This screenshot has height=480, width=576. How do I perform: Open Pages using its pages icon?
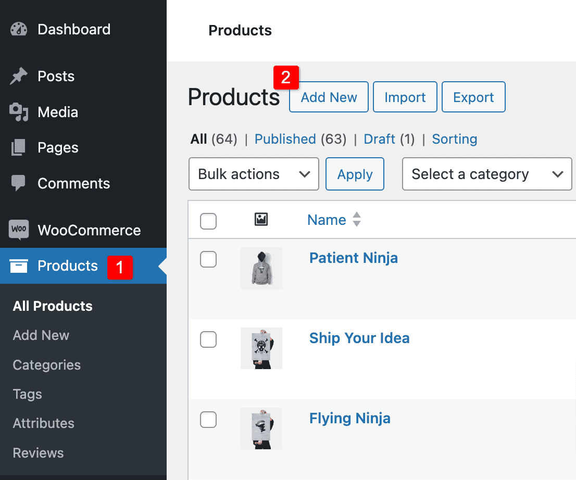(18, 147)
